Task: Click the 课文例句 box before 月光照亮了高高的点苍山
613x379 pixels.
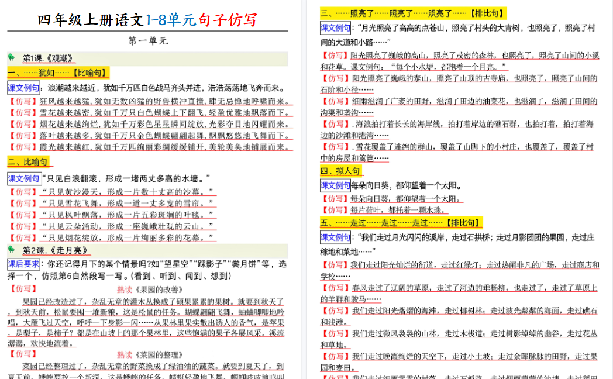Action: tap(335, 27)
